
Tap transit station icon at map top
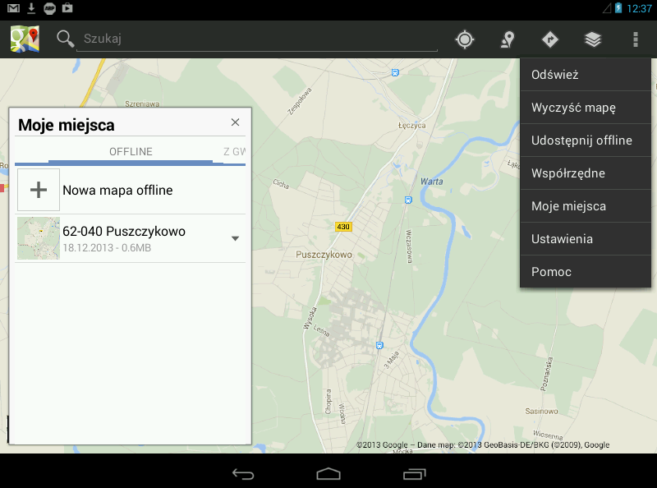(x=395, y=72)
